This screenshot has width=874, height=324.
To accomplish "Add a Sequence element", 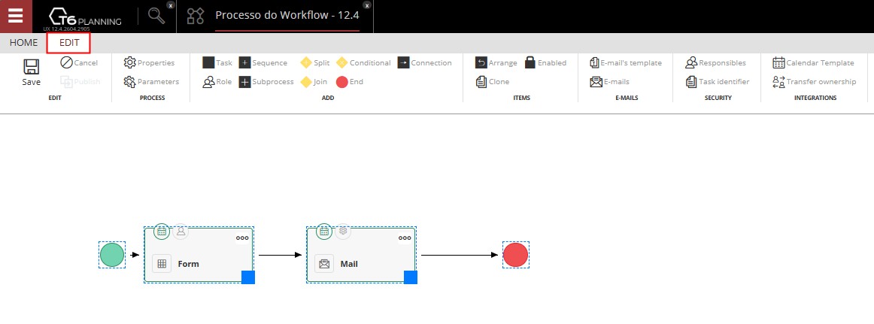I will pos(263,63).
